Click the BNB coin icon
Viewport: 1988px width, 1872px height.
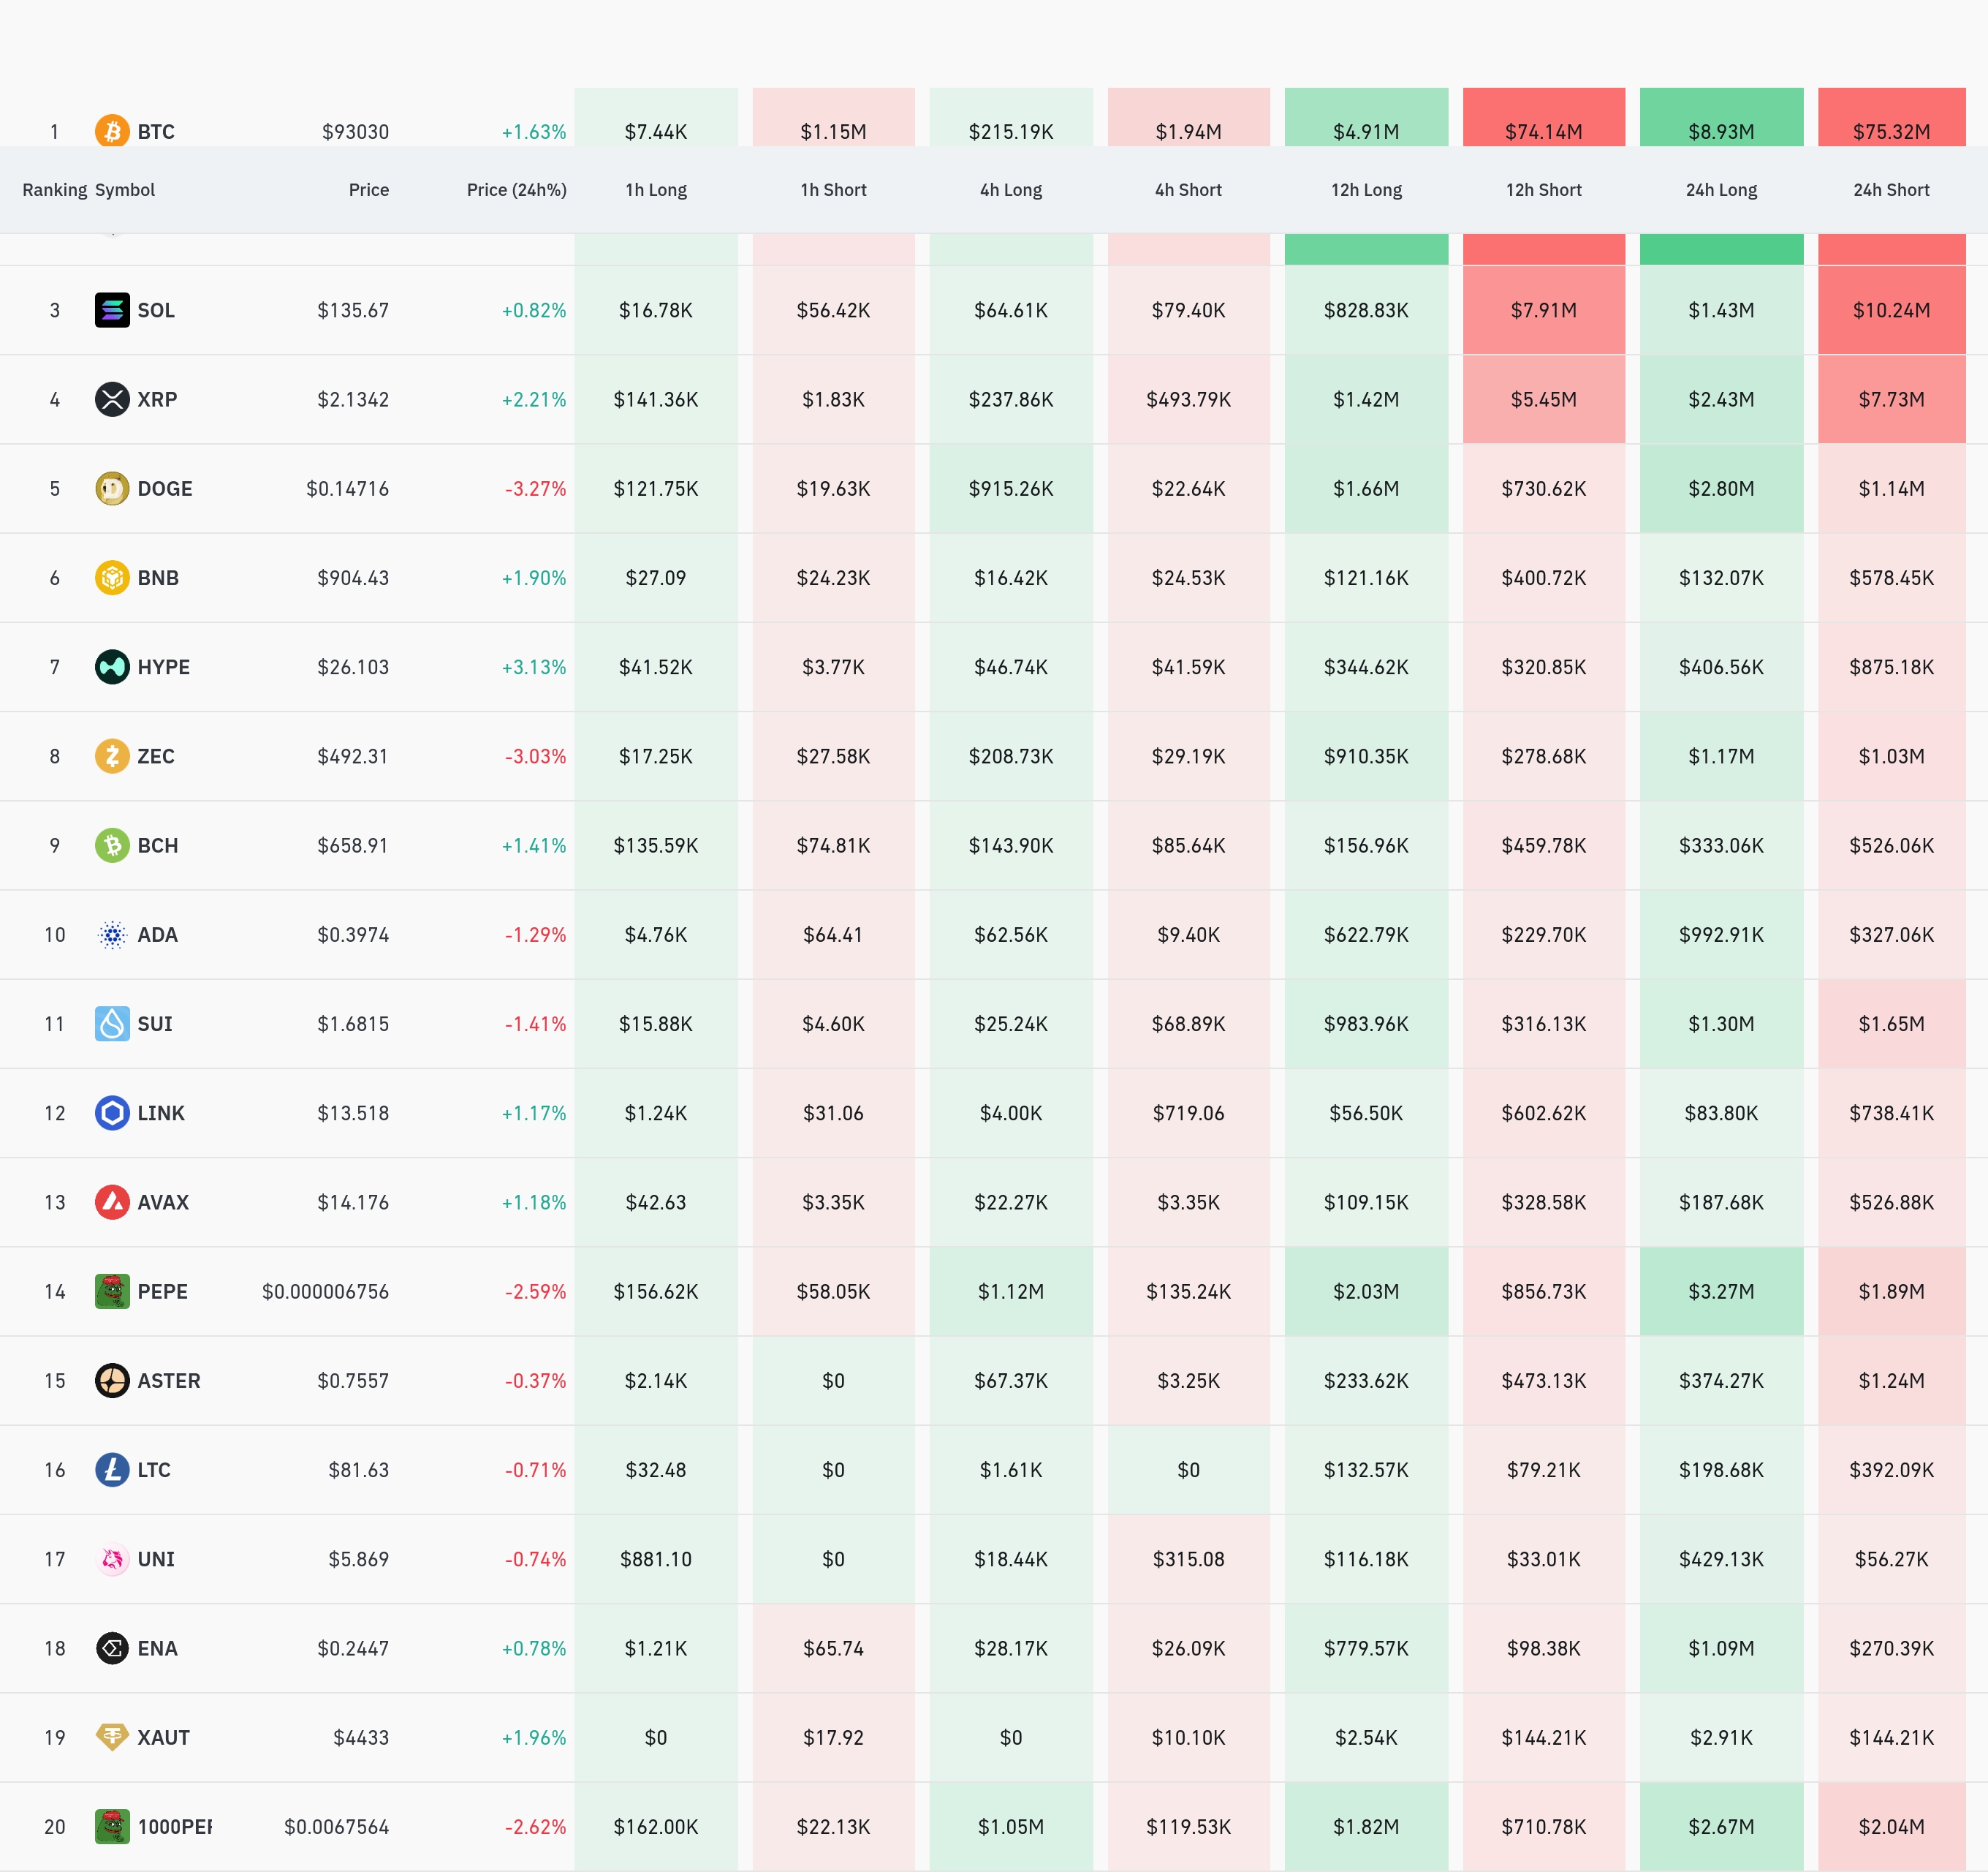[x=112, y=577]
